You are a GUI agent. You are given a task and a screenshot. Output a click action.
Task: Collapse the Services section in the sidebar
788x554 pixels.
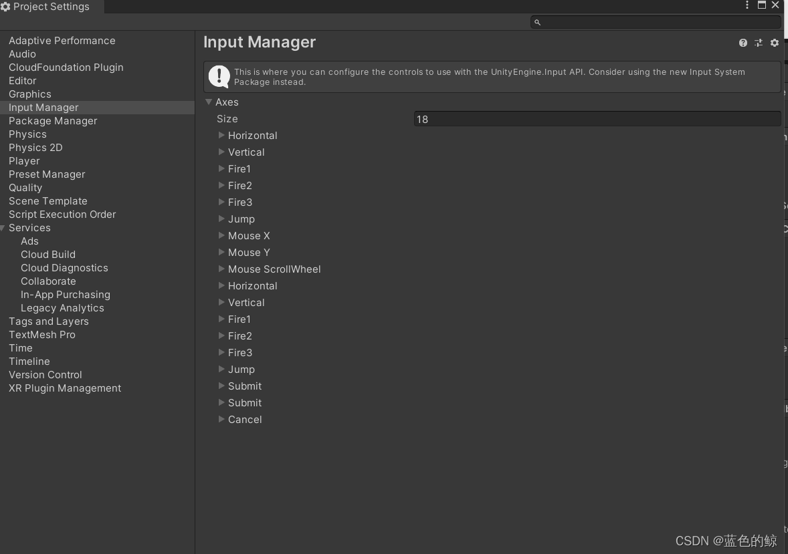[3, 227]
